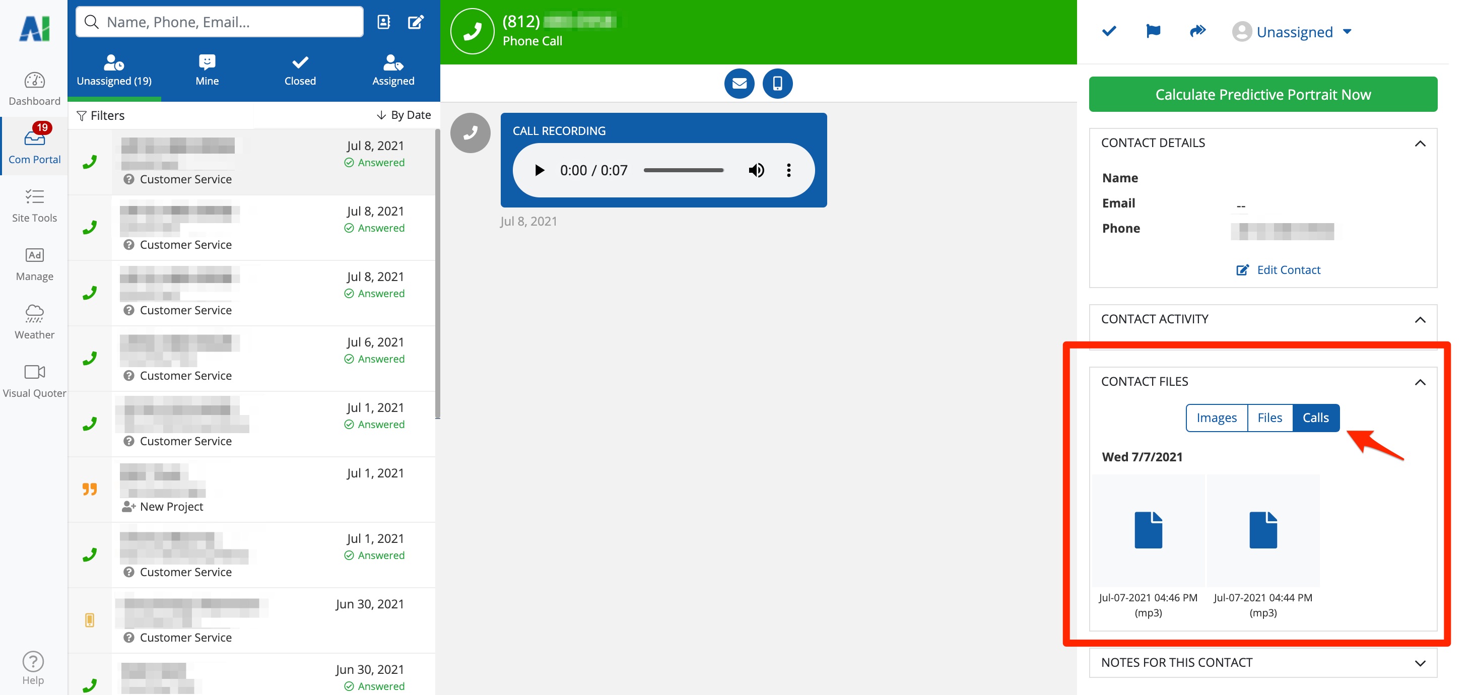
Task: Switch to the Mine tab
Action: click(x=207, y=70)
